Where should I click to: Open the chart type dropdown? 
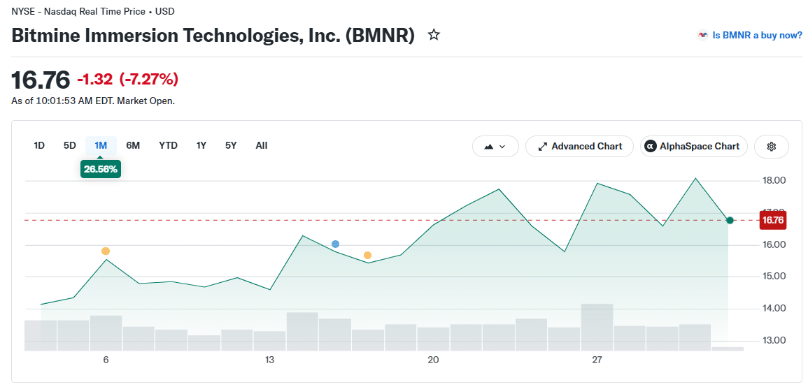pos(495,147)
